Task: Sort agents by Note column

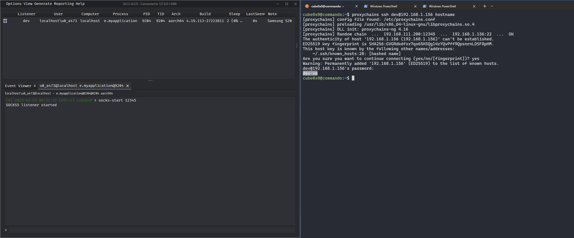Action: pyautogui.click(x=272, y=14)
